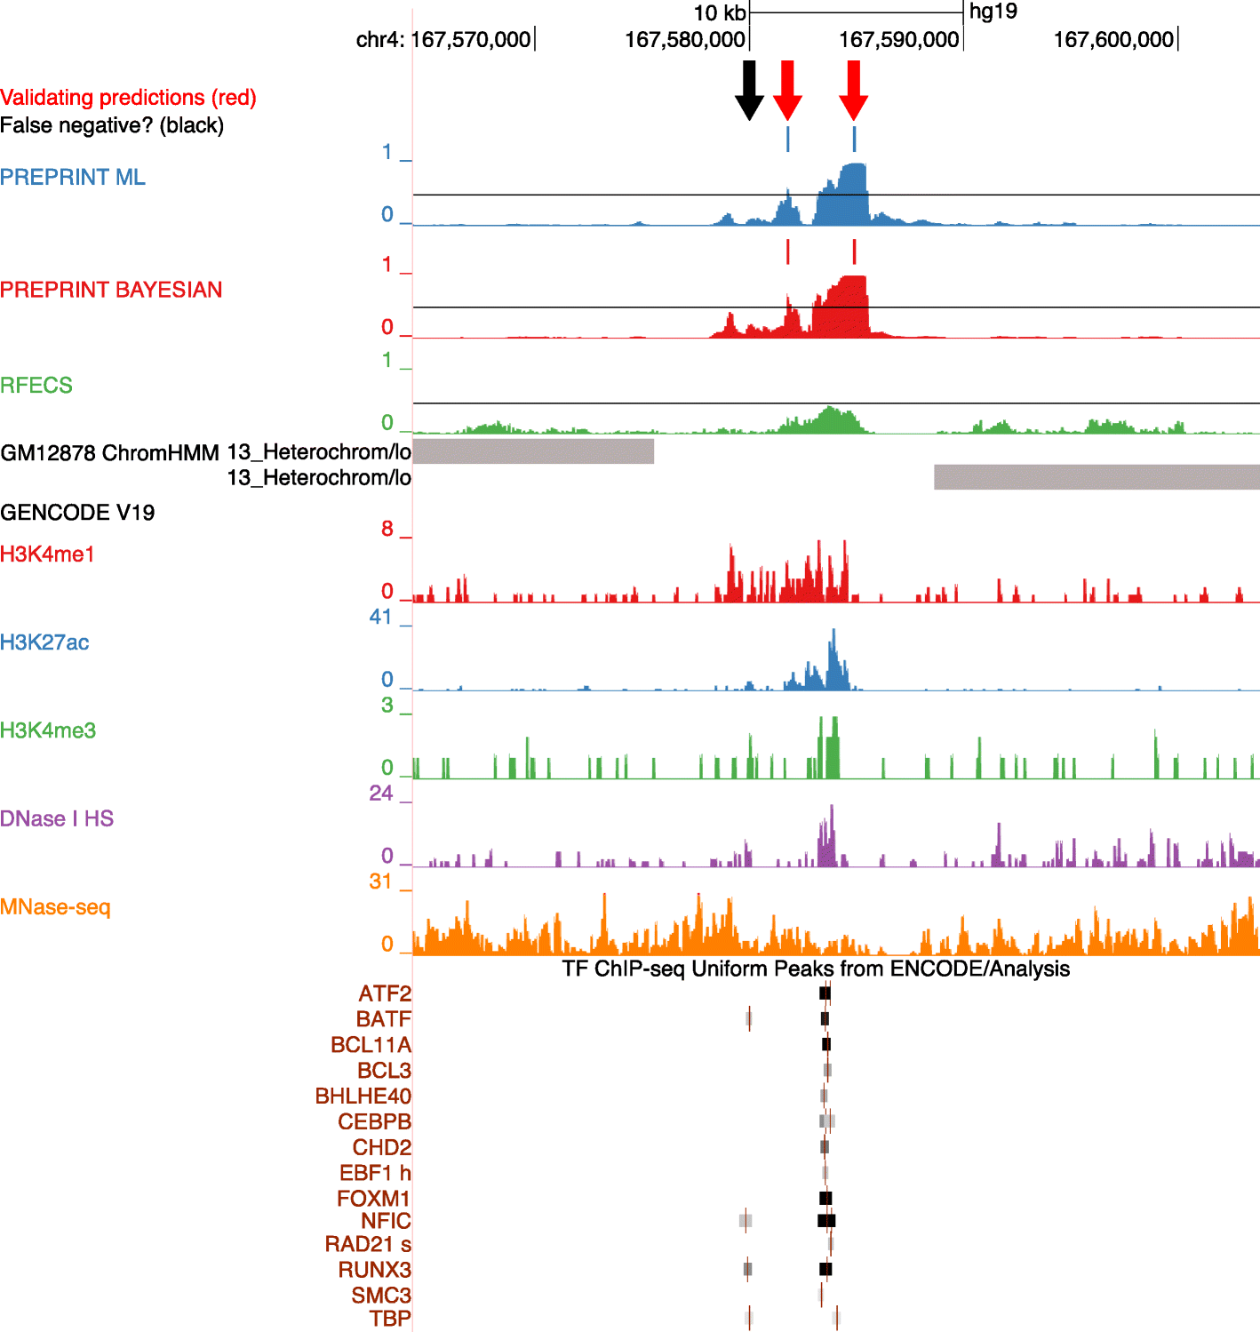
Task: Click the PREPRINT BAYESIAN track label
Action: (x=111, y=290)
